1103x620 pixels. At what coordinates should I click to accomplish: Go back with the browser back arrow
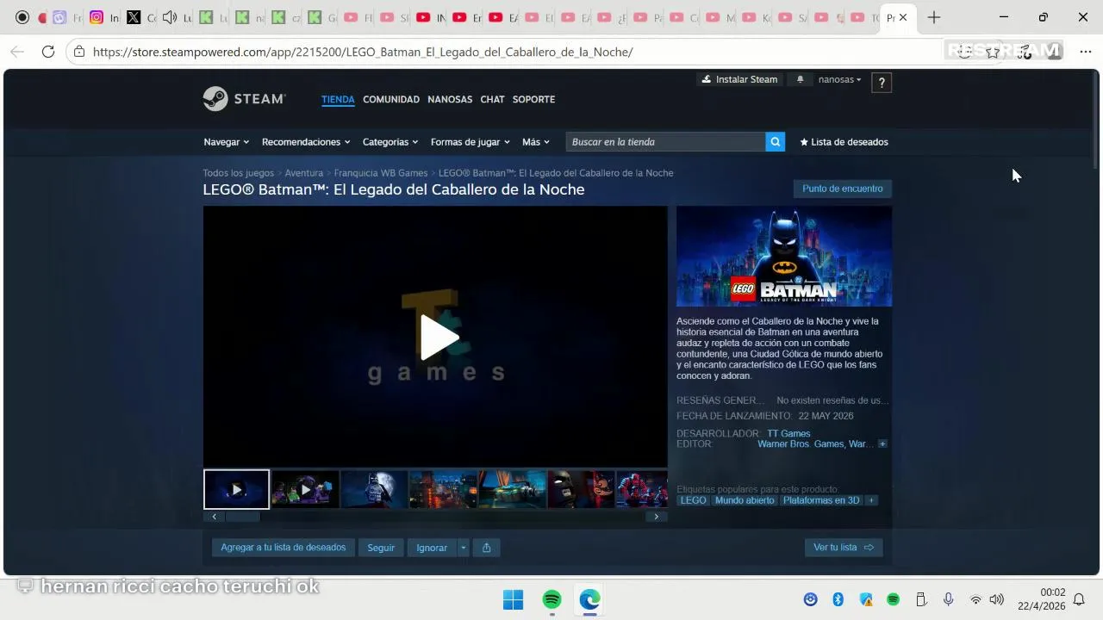[17, 52]
